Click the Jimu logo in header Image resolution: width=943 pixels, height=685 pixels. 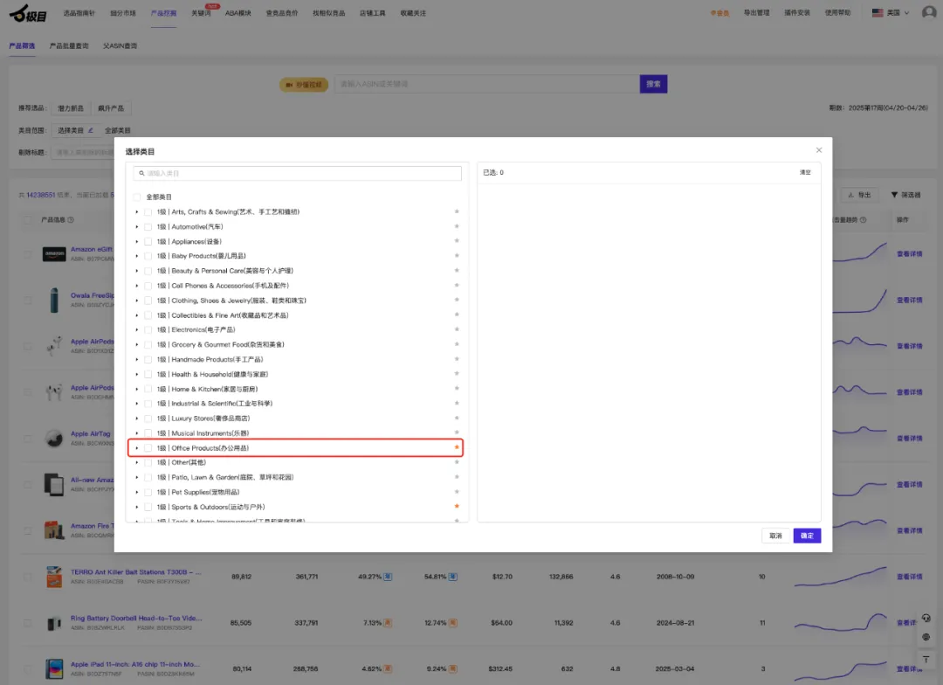(28, 15)
